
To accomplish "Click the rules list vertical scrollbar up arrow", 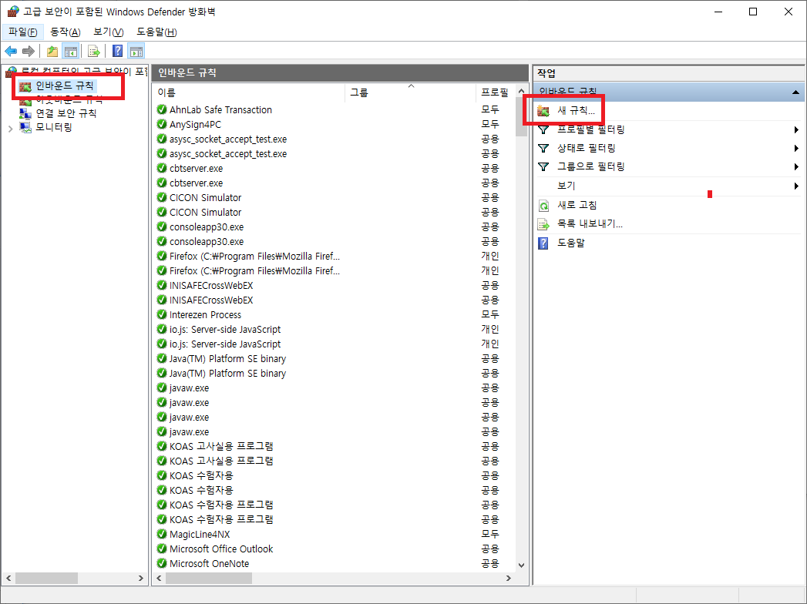I will click(x=521, y=91).
